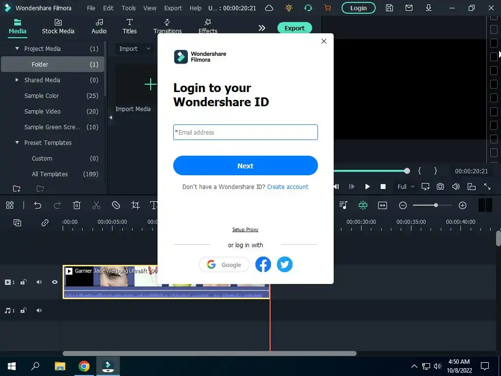Open the timeline layout grid icon
The height and width of the screenshot is (376, 501).
[10, 205]
